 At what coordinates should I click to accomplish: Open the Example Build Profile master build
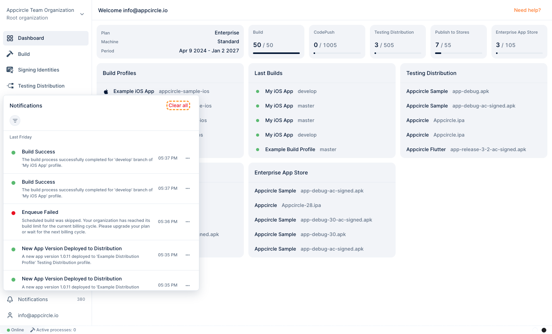click(322, 150)
